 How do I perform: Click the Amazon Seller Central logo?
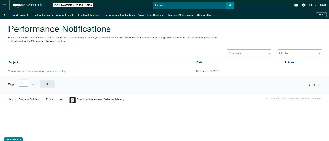coord(29,5)
